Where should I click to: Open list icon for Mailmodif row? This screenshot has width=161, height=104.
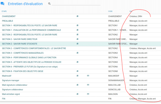[x=78, y=76]
